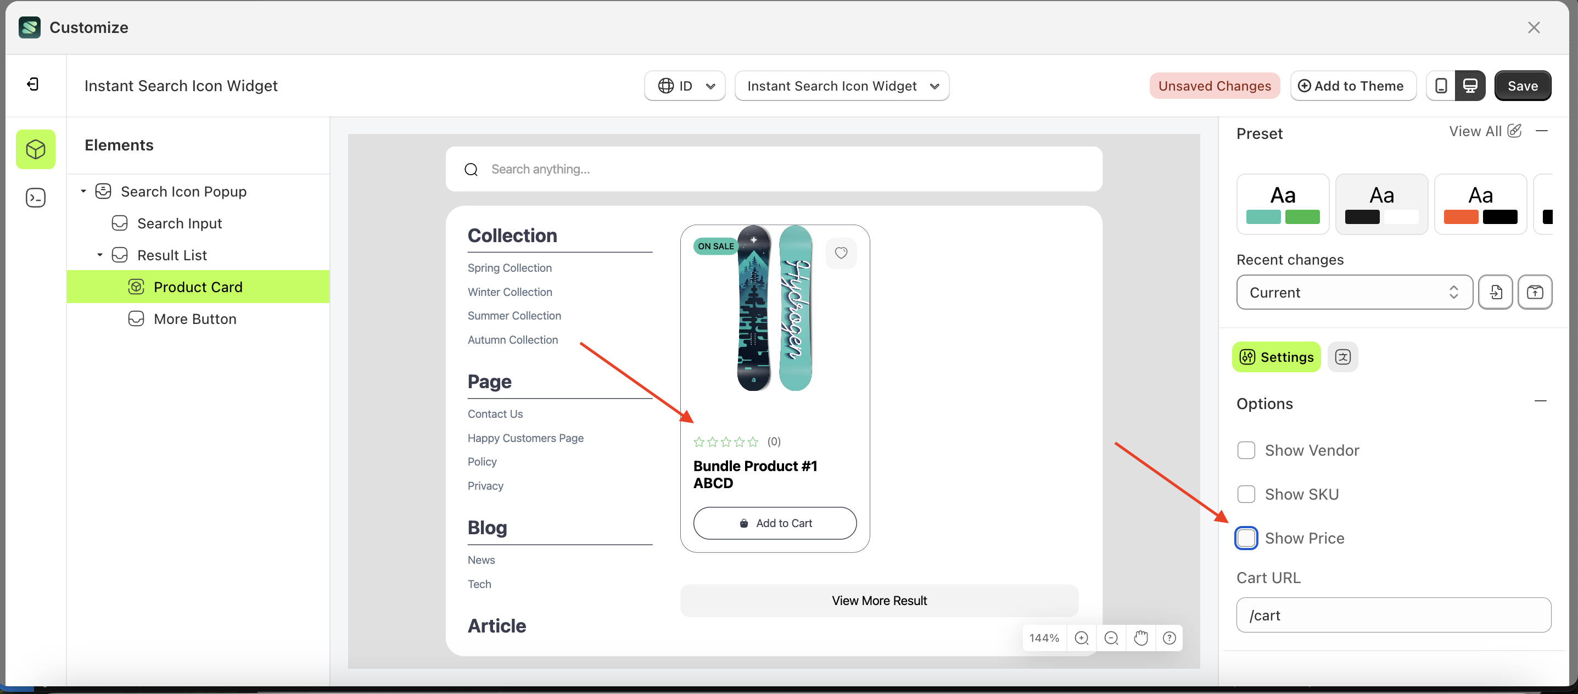Switch to the Settings tab in Options panel
1578x694 pixels.
click(1276, 356)
